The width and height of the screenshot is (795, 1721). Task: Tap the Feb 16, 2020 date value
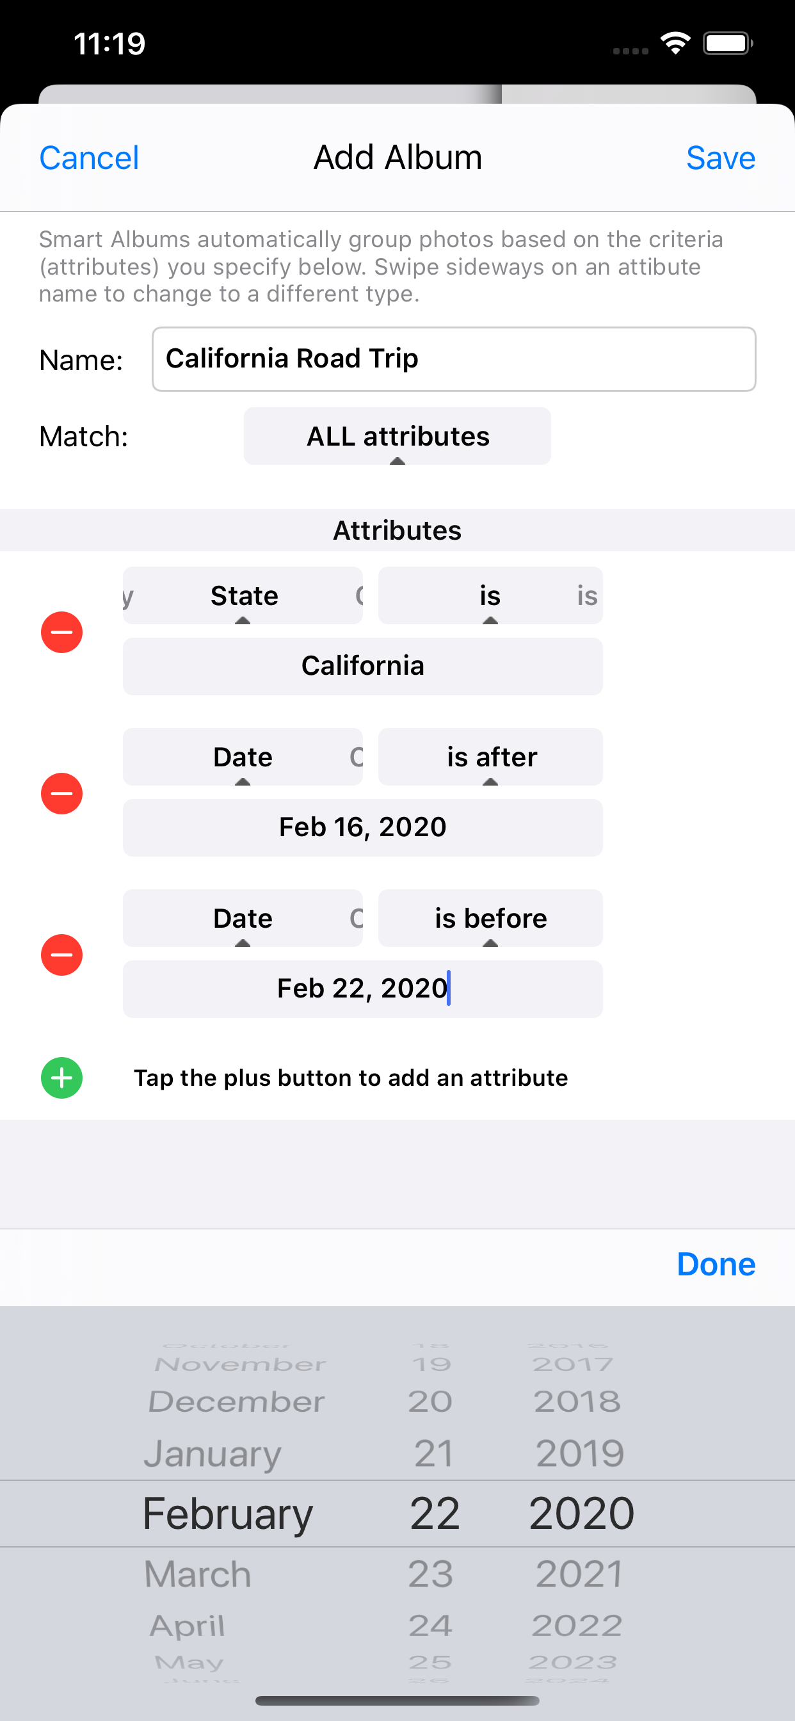tap(363, 827)
